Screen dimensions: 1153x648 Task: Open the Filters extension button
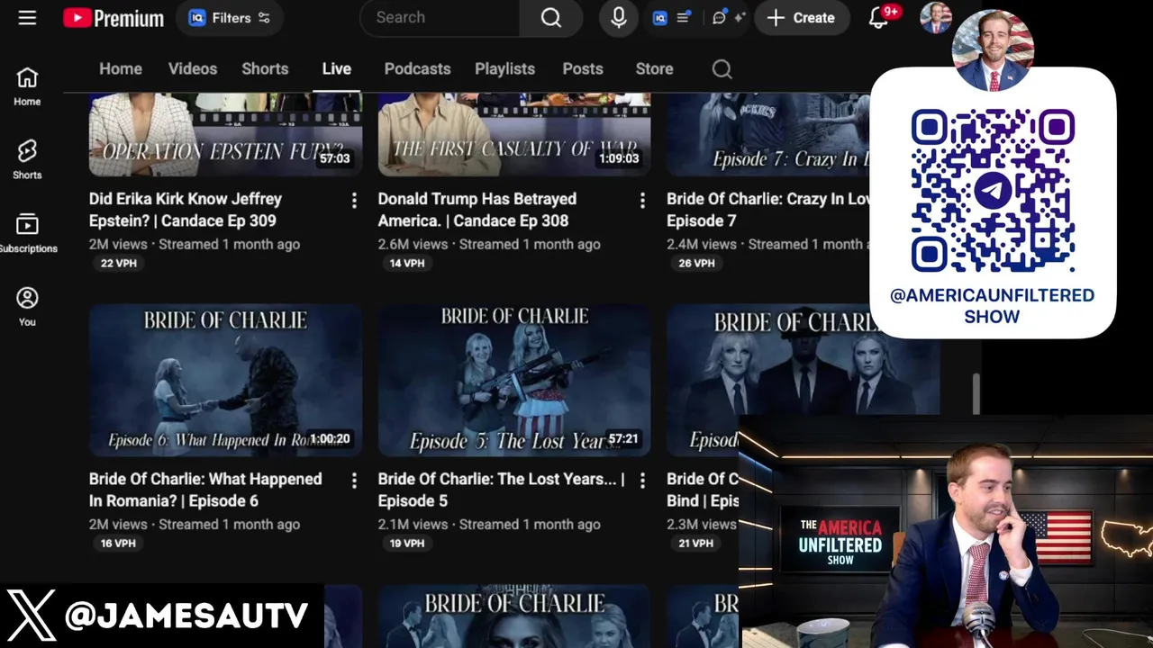[x=230, y=17]
